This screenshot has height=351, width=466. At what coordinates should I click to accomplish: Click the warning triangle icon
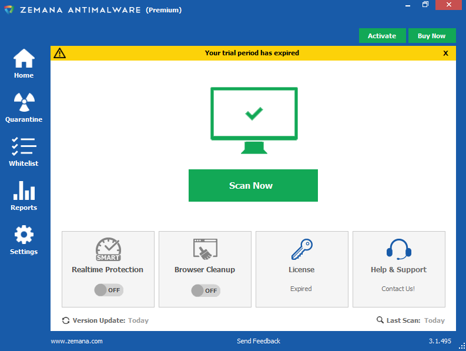tap(60, 53)
